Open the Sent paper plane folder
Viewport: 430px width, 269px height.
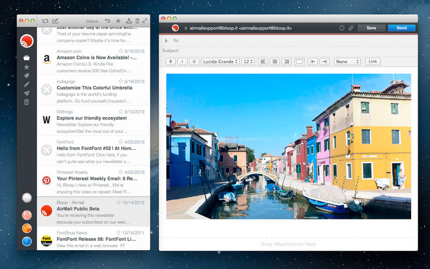pos(26,93)
